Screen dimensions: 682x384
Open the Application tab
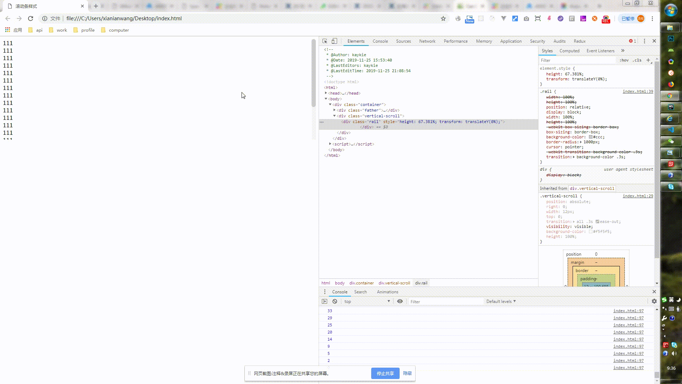[511, 41]
